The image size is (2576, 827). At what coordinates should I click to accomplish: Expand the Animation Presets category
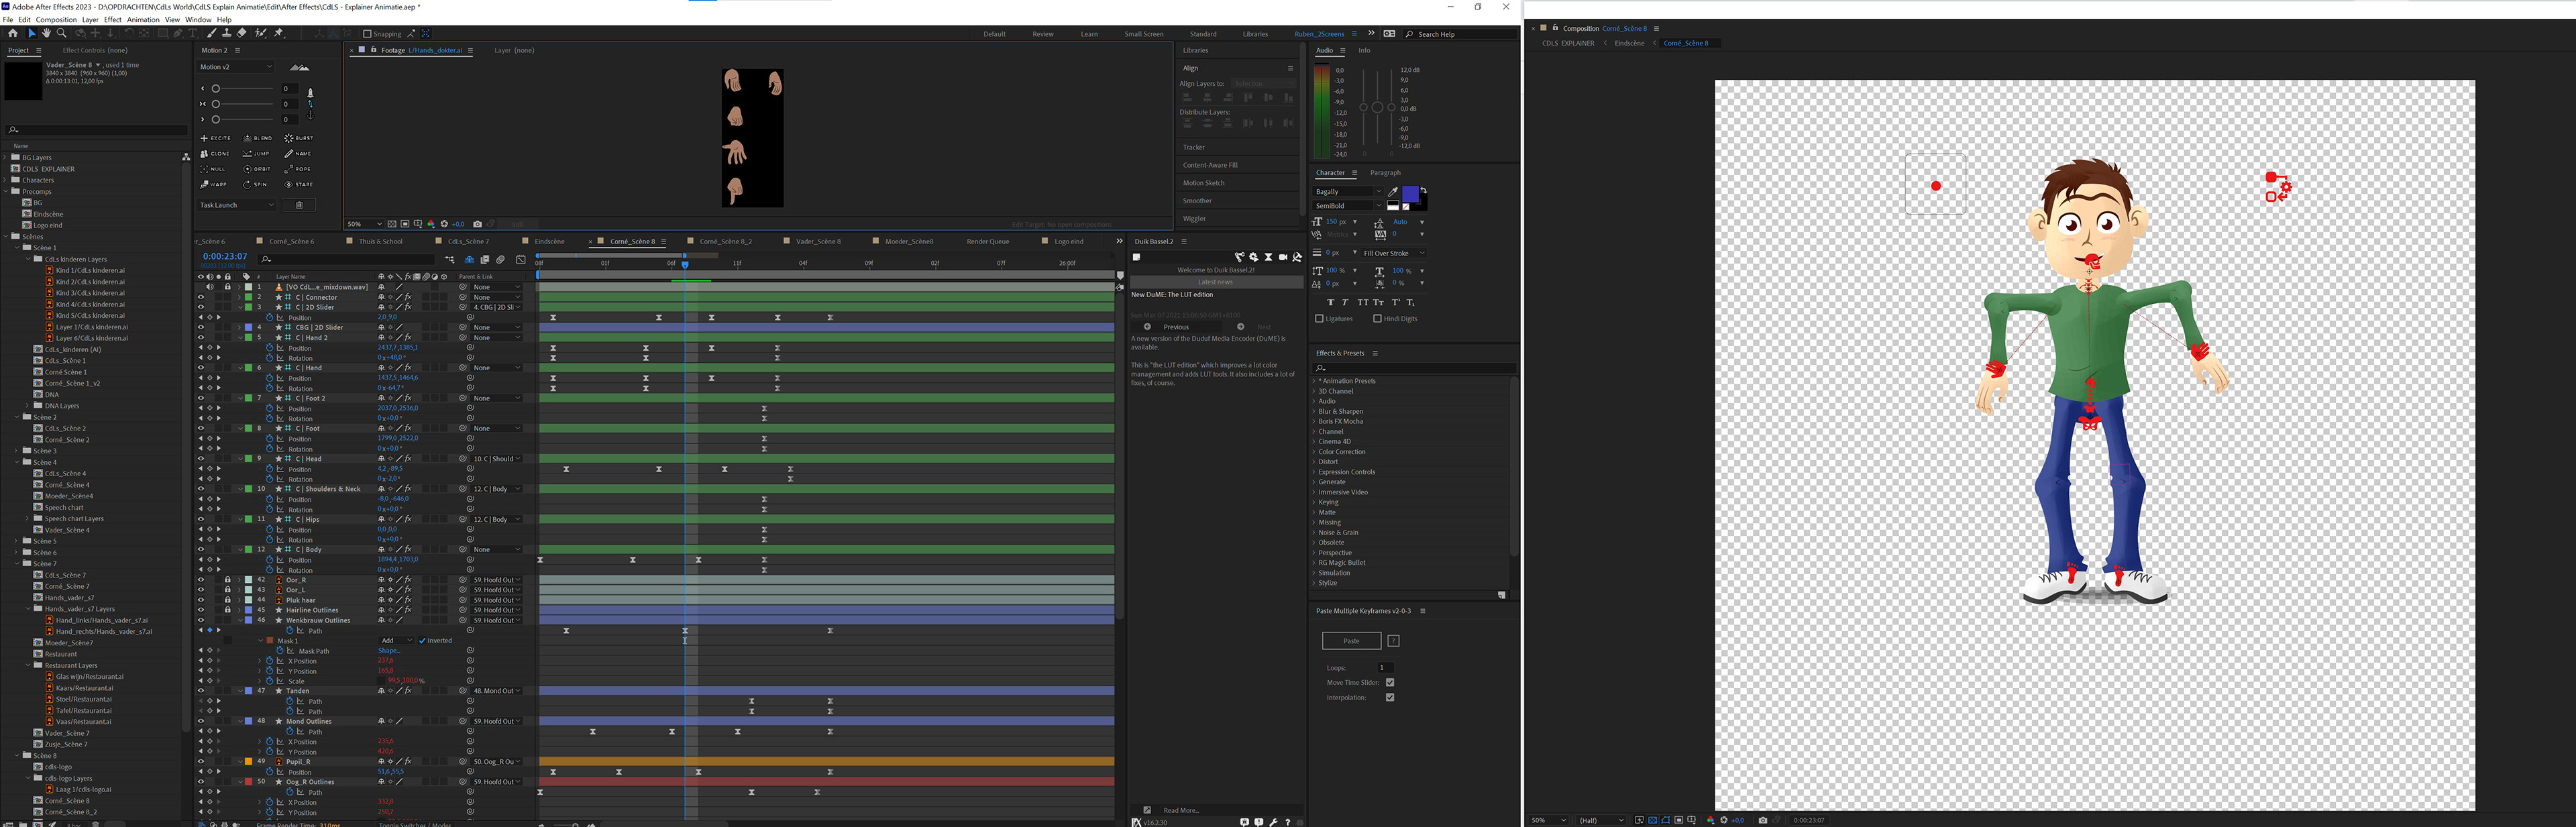pyautogui.click(x=1314, y=381)
